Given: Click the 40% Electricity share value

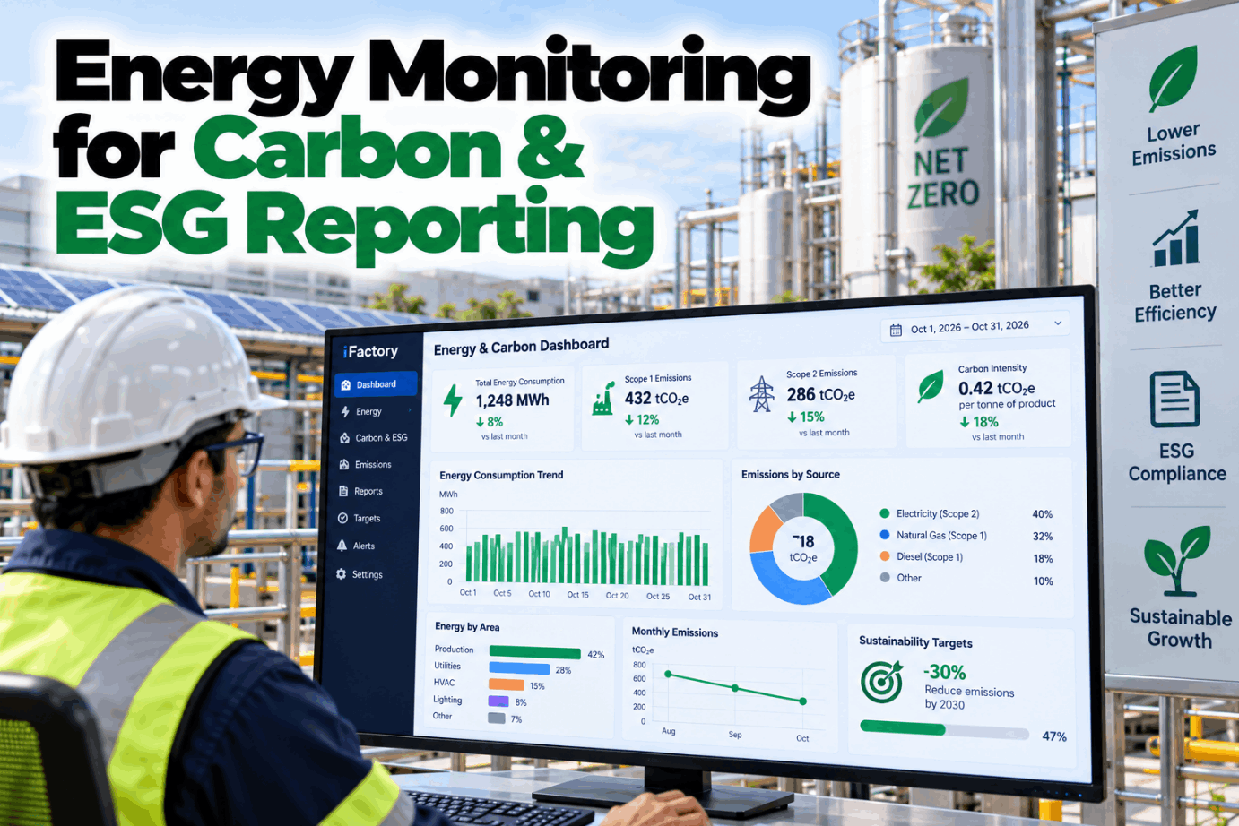Looking at the screenshot, I should click(1042, 514).
